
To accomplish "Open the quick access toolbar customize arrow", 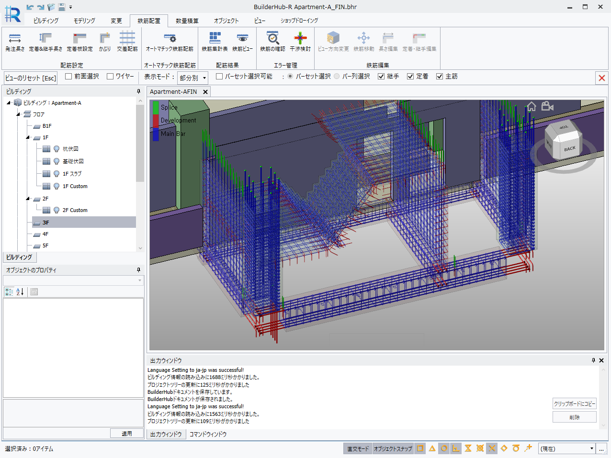I will (x=71, y=7).
